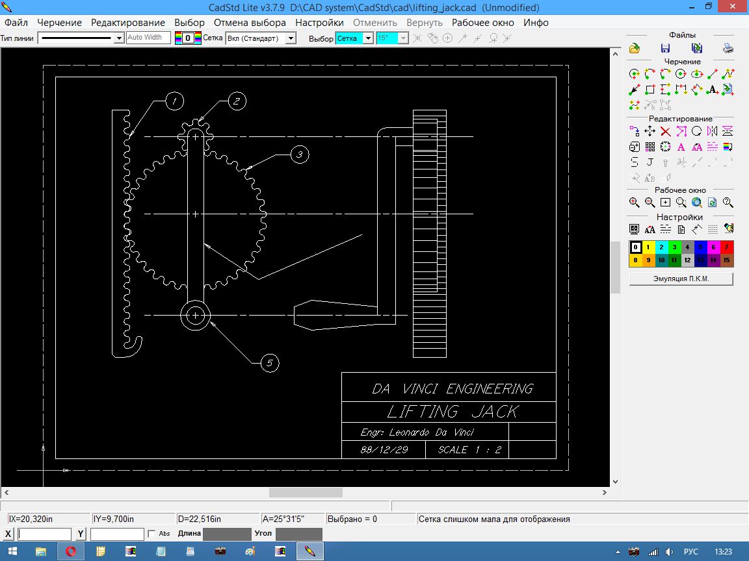Click the open file folder icon
The image size is (749, 561).
point(635,48)
